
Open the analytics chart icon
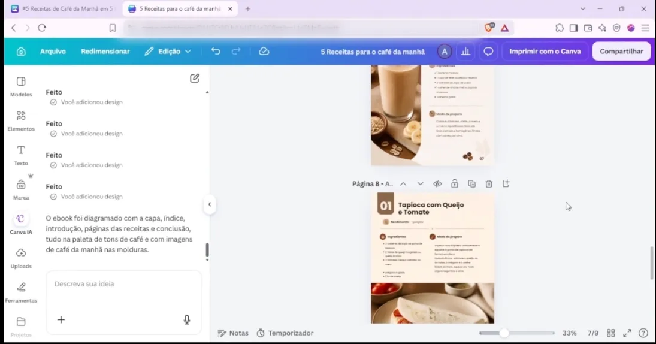point(465,52)
